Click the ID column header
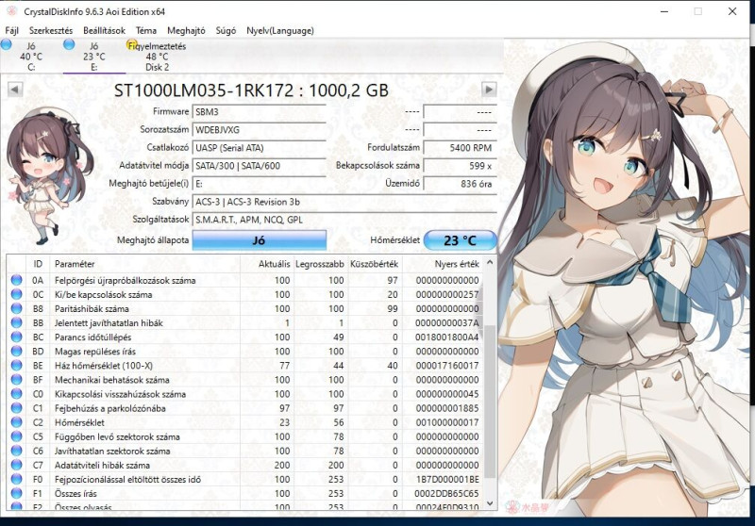755x526 pixels. point(38,264)
